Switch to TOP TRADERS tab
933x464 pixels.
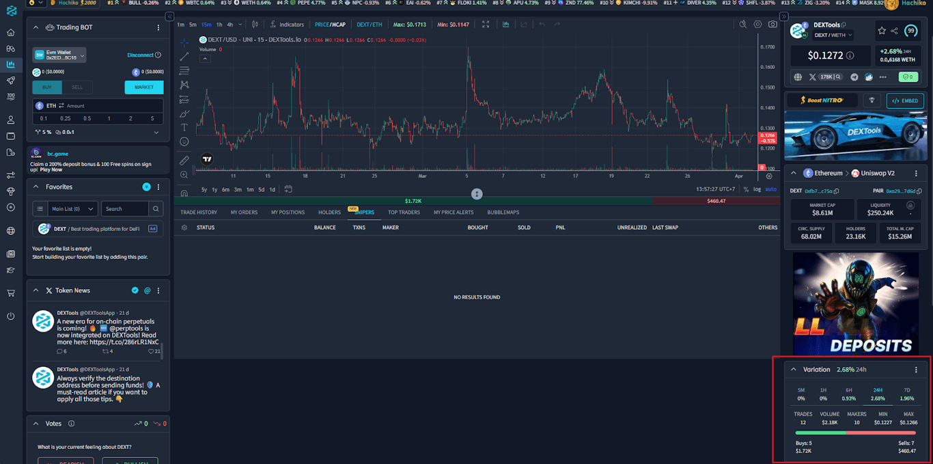coord(404,213)
